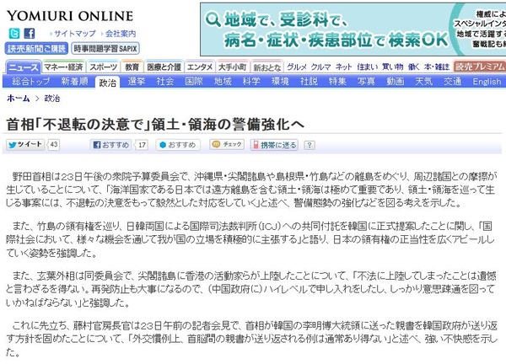This screenshot has height=364, width=506.
Task: Select 国際 in the blue submenu
Action: pyautogui.click(x=194, y=81)
